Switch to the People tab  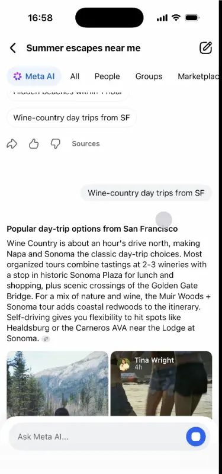click(x=107, y=76)
